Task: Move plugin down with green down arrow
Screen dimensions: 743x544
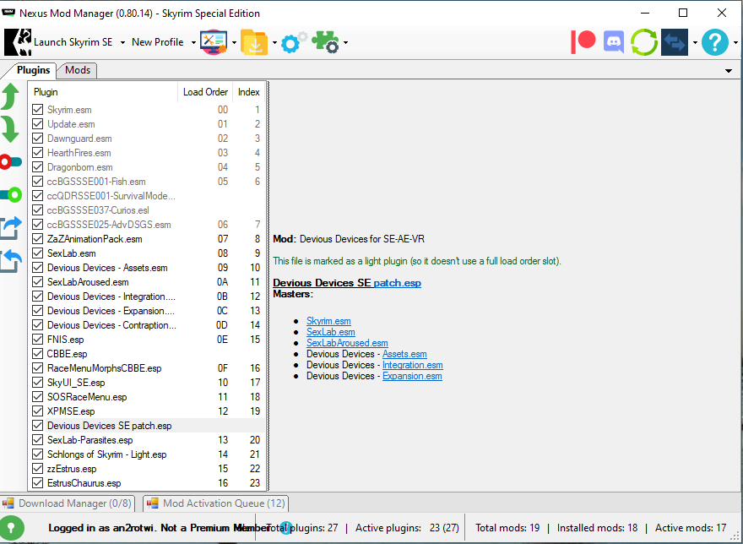Action: coord(10,129)
